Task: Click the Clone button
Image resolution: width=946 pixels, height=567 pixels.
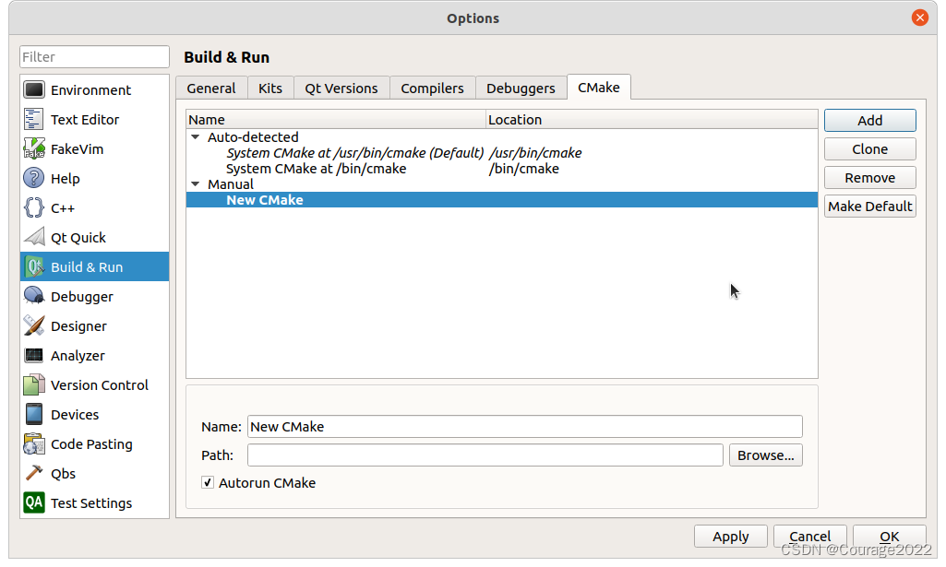Action: [x=870, y=148]
